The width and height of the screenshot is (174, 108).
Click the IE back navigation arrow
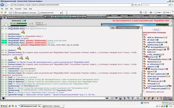[x=2, y=5]
